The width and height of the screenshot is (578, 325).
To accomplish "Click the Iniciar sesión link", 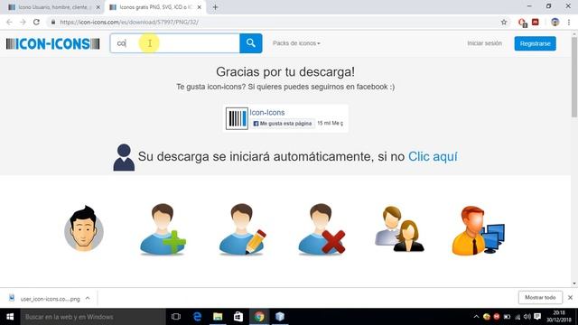I will [484, 43].
